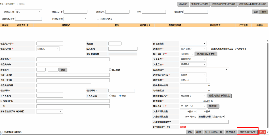Click the 得意先コード input field in form
This screenshot has width=269, height=135.
coord(49,44)
